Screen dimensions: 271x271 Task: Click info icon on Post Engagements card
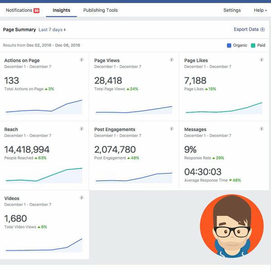[x=172, y=129]
